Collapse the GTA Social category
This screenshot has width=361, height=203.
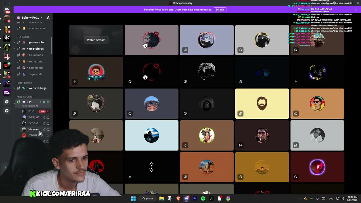coord(24,37)
